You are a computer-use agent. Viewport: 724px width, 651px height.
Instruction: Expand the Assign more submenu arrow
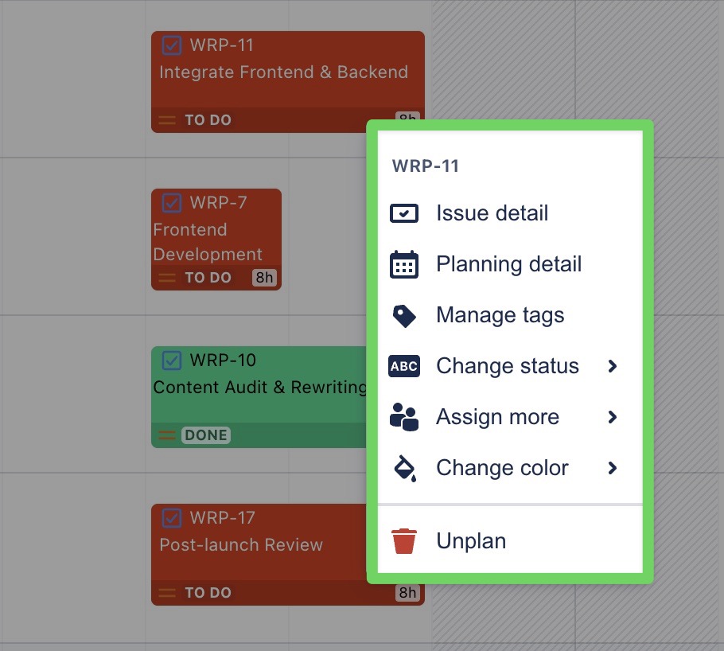[612, 417]
